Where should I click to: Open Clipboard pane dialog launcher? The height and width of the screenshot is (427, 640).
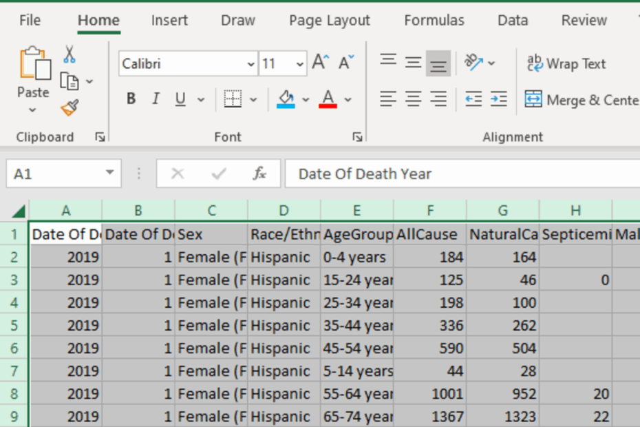click(100, 137)
